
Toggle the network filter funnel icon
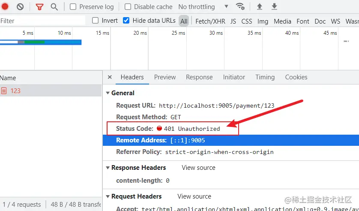click(39, 7)
